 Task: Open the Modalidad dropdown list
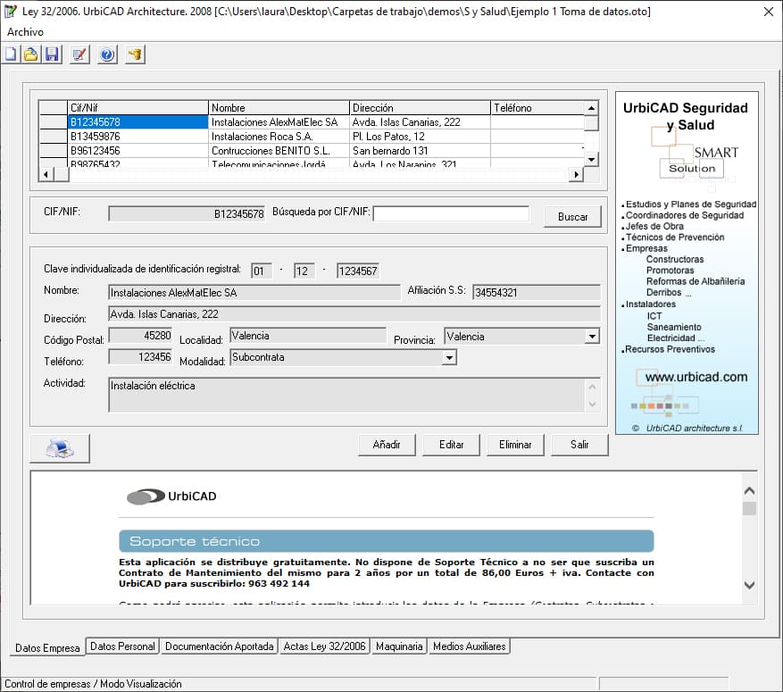pyautogui.click(x=450, y=358)
